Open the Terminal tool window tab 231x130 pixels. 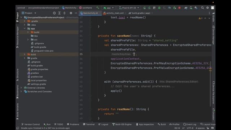coord(89,124)
